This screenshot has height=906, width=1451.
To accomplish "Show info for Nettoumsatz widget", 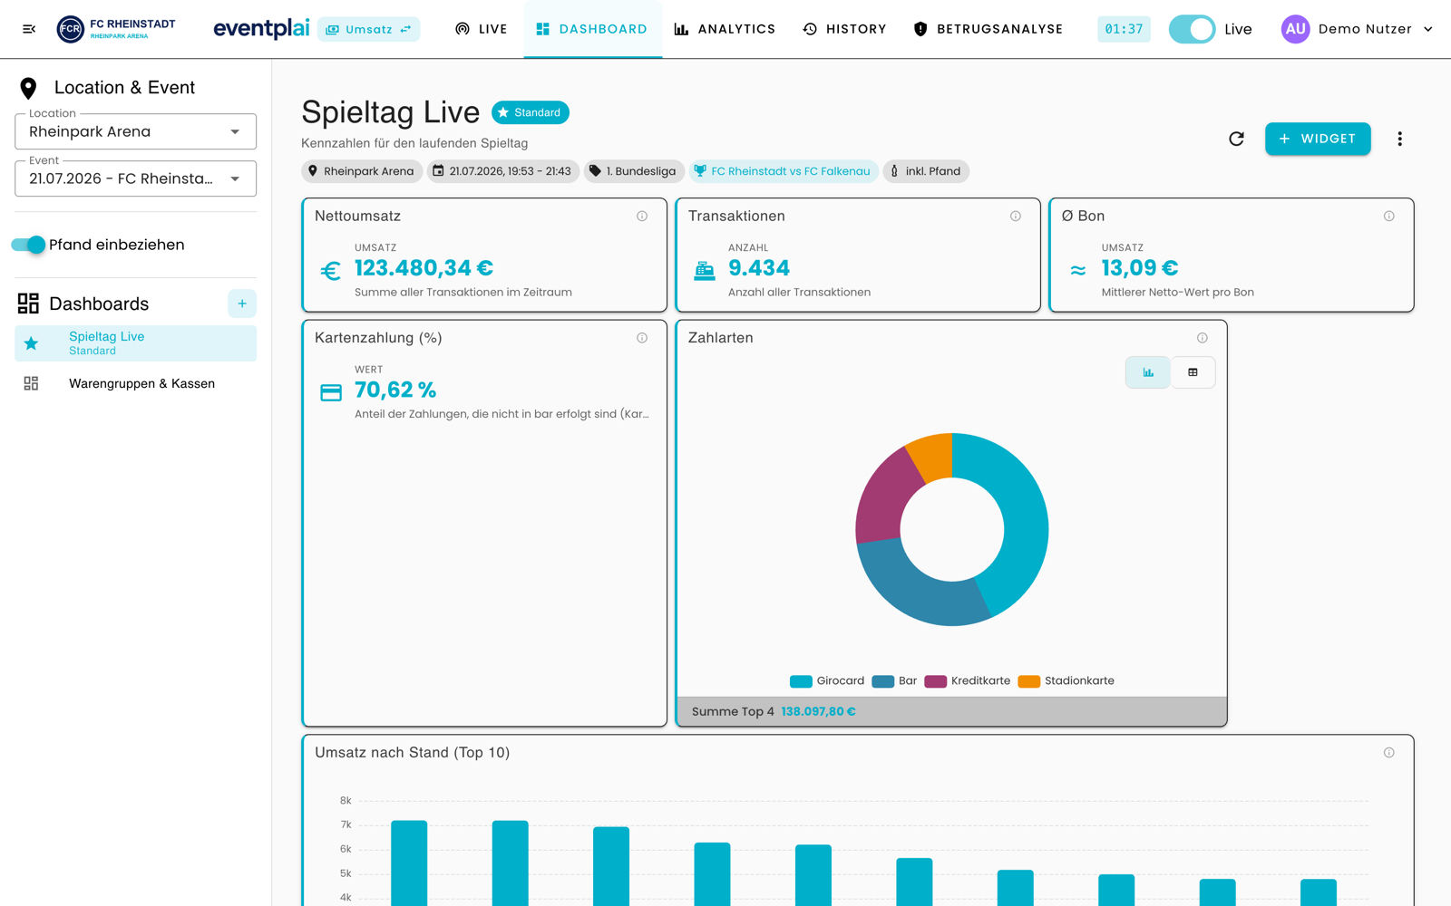I will tap(642, 216).
